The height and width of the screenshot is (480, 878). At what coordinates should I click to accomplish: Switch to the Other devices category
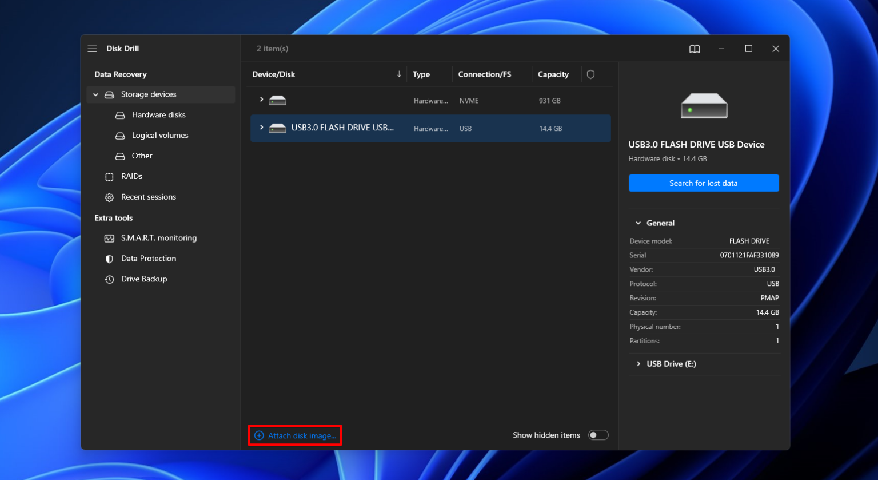pyautogui.click(x=141, y=156)
